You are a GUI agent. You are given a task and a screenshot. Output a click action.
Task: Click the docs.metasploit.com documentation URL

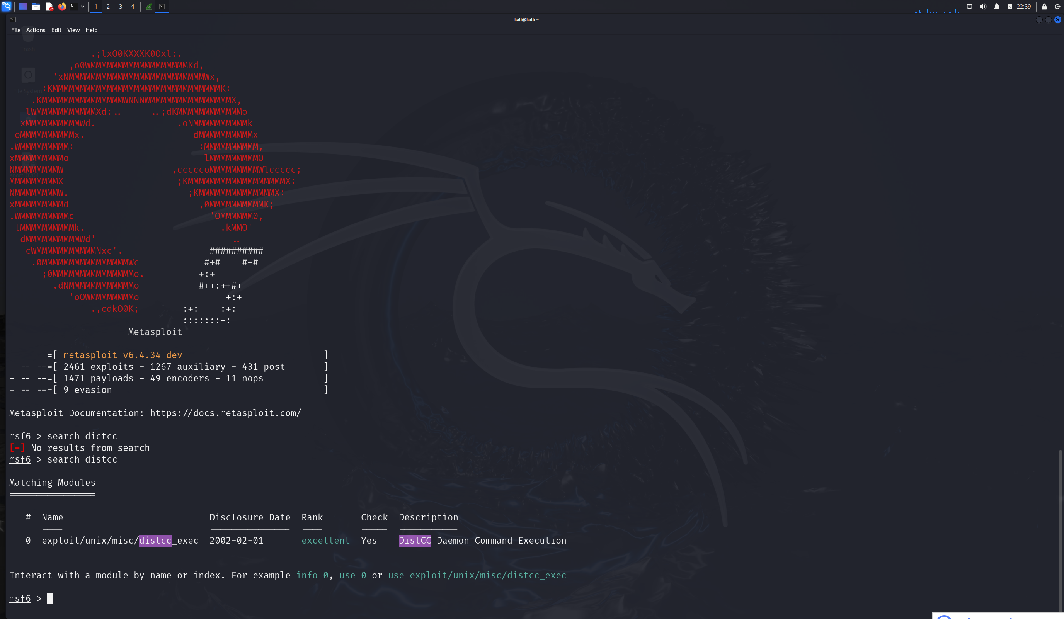(225, 413)
